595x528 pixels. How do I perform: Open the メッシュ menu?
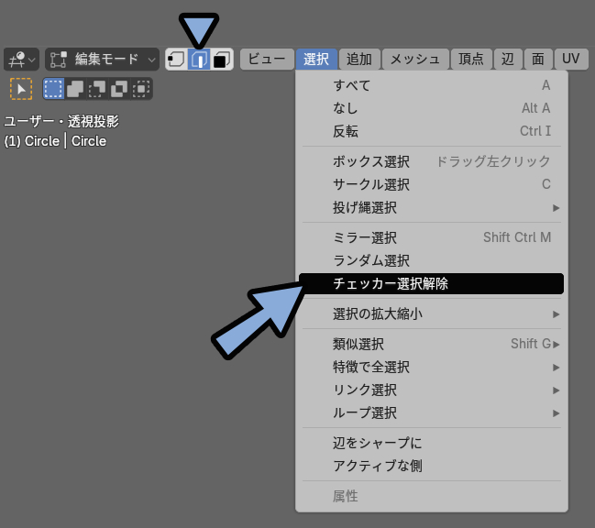[x=415, y=60]
